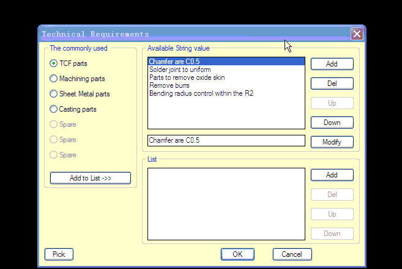Viewport: 402px width, 269px height.
Task: Click the string edit field 'Chamfer are C0.5'
Action: (x=226, y=141)
